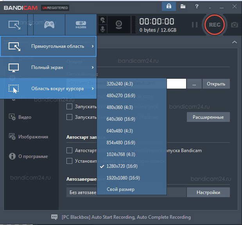This screenshot has height=225, width=242.
Task: Take a screenshot with the camera icon
Action: point(235,25)
